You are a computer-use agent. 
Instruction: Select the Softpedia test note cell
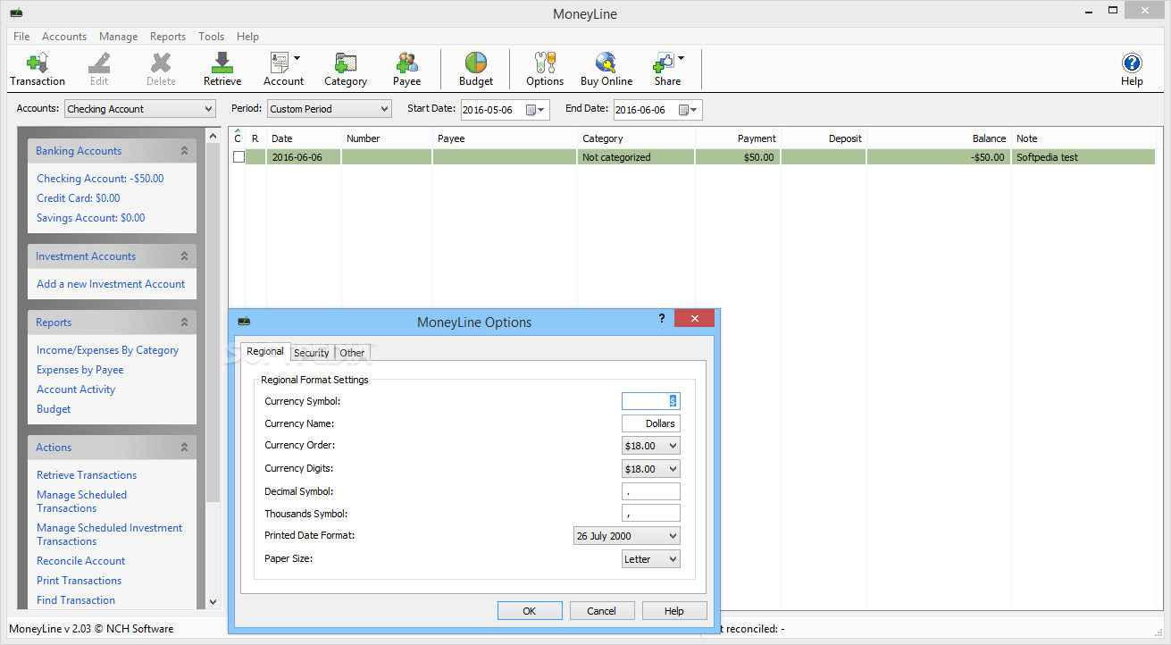[x=1083, y=157]
